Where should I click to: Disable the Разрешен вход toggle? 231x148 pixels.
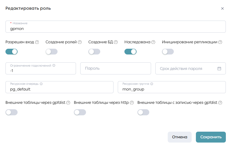(12, 52)
